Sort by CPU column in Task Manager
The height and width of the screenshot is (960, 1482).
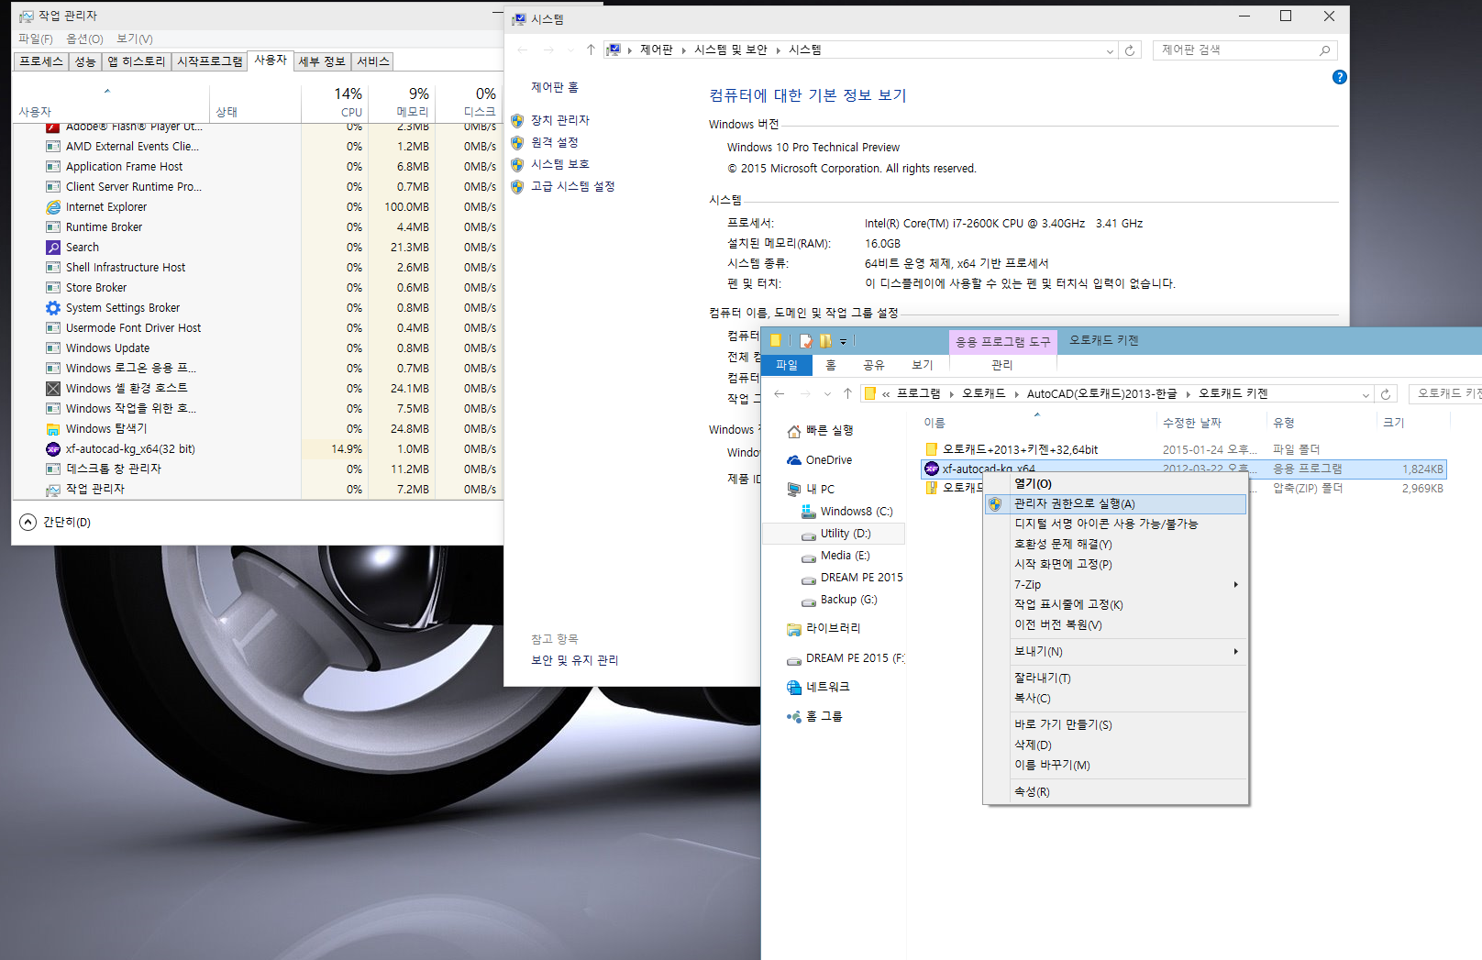(335, 102)
